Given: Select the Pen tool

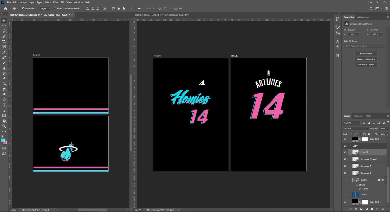Looking at the screenshot, I should pos(4,100).
